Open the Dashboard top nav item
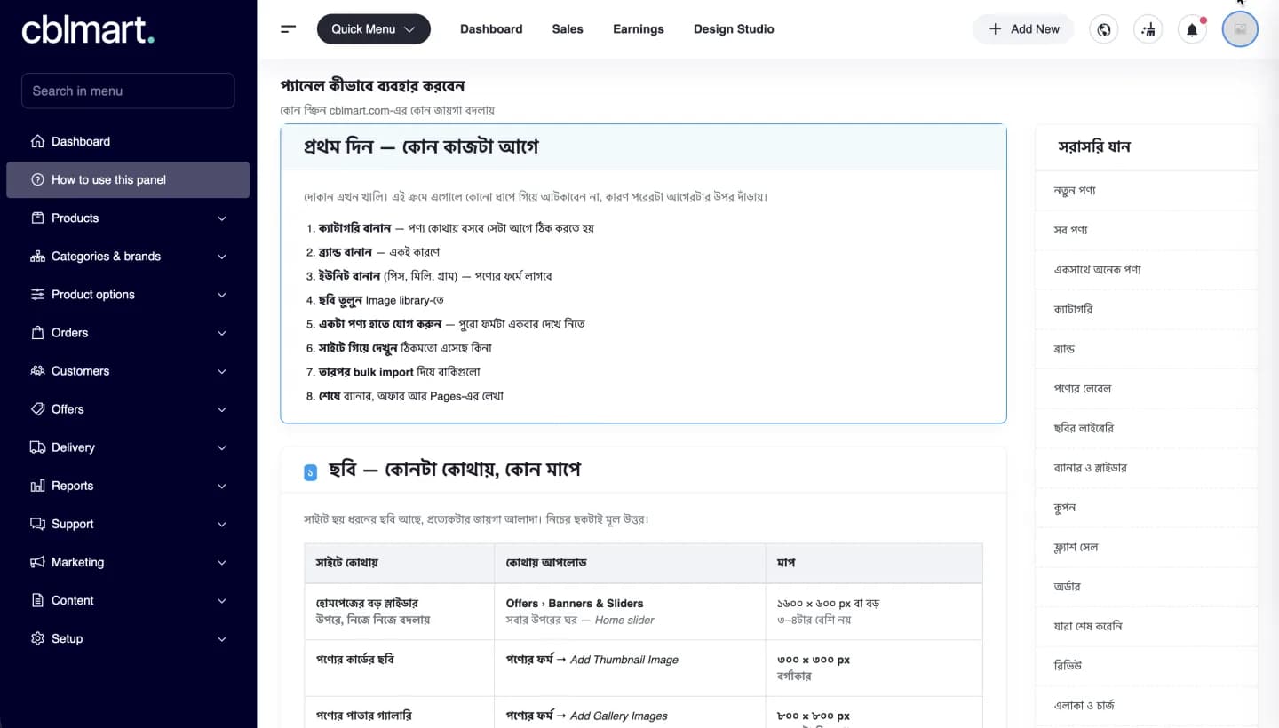 point(491,29)
